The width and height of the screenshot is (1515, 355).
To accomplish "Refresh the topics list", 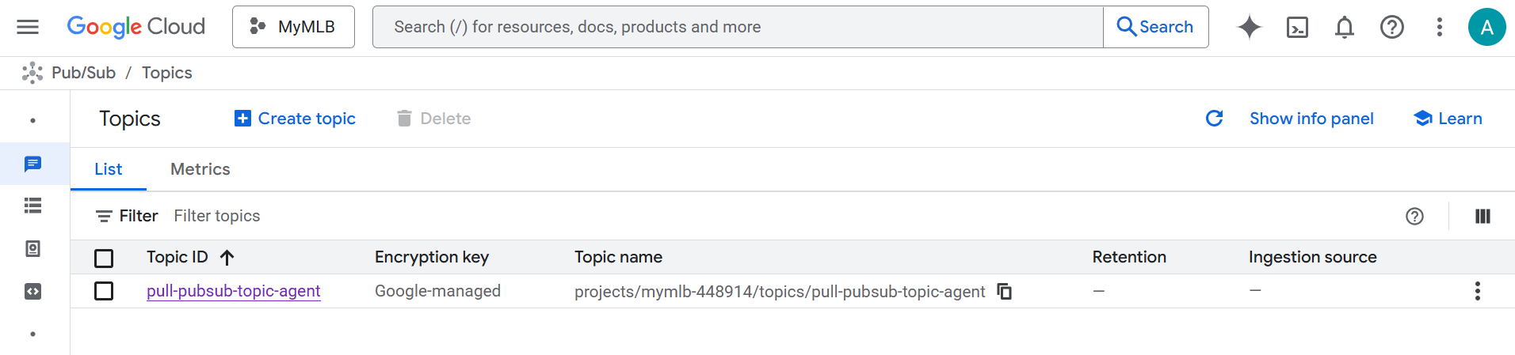I will 1214,119.
